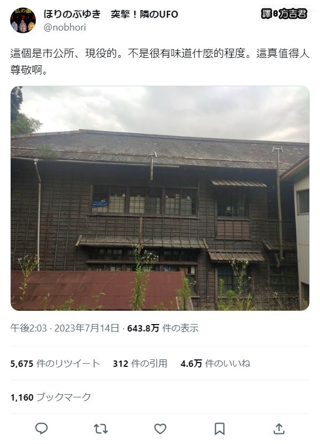This screenshot has width=320, height=444.
Task: View the 312 件の引用 quotes
Action: pyautogui.click(x=140, y=364)
